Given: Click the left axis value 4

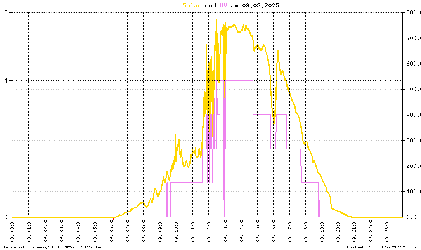Looking at the screenshot, I should point(6,81).
